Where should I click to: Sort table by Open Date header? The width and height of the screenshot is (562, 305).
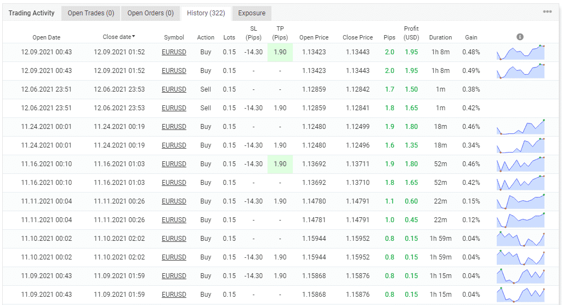coord(47,37)
